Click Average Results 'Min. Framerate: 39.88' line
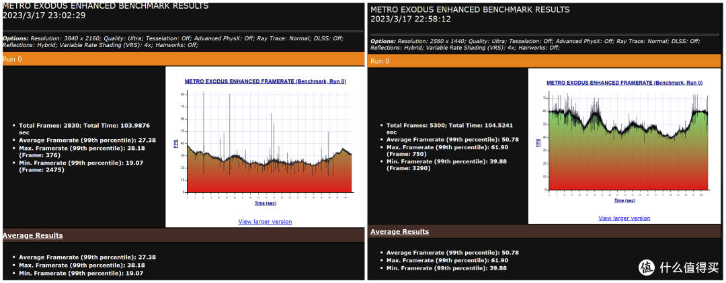 (x=447, y=269)
